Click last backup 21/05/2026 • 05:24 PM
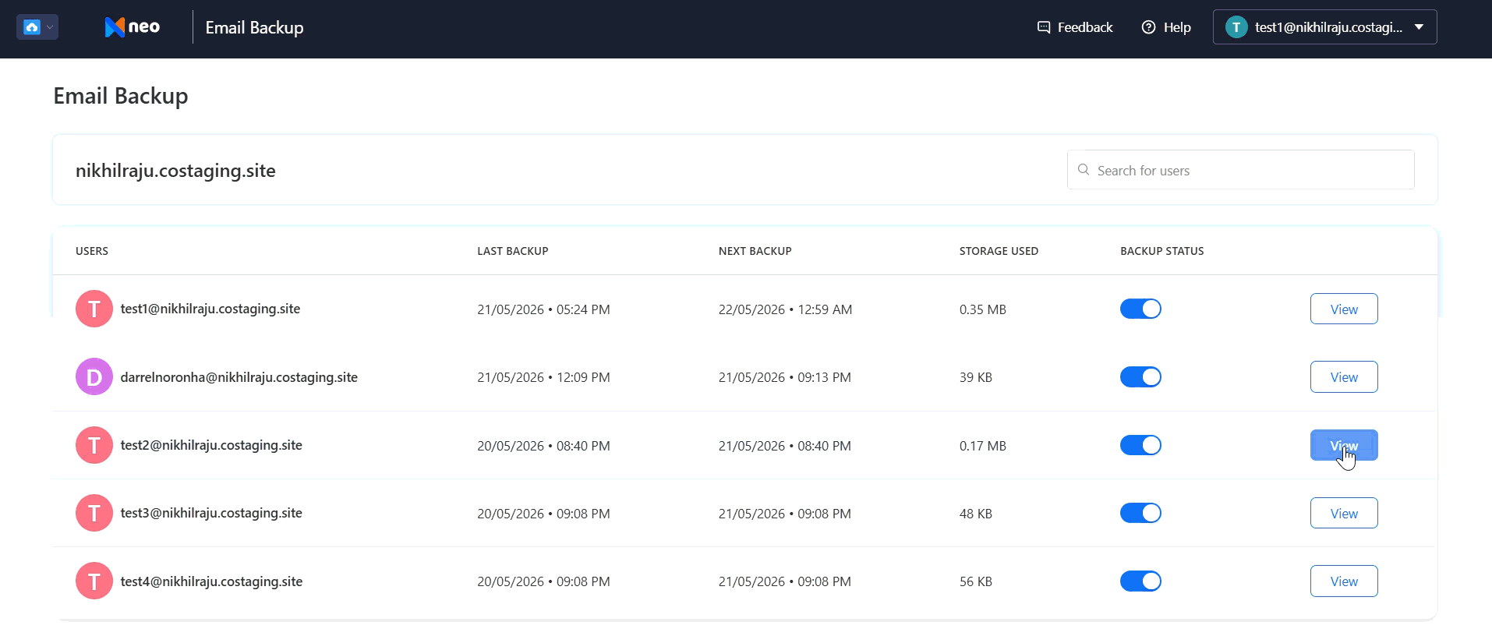Image resolution: width=1492 pixels, height=636 pixels. [x=543, y=309]
